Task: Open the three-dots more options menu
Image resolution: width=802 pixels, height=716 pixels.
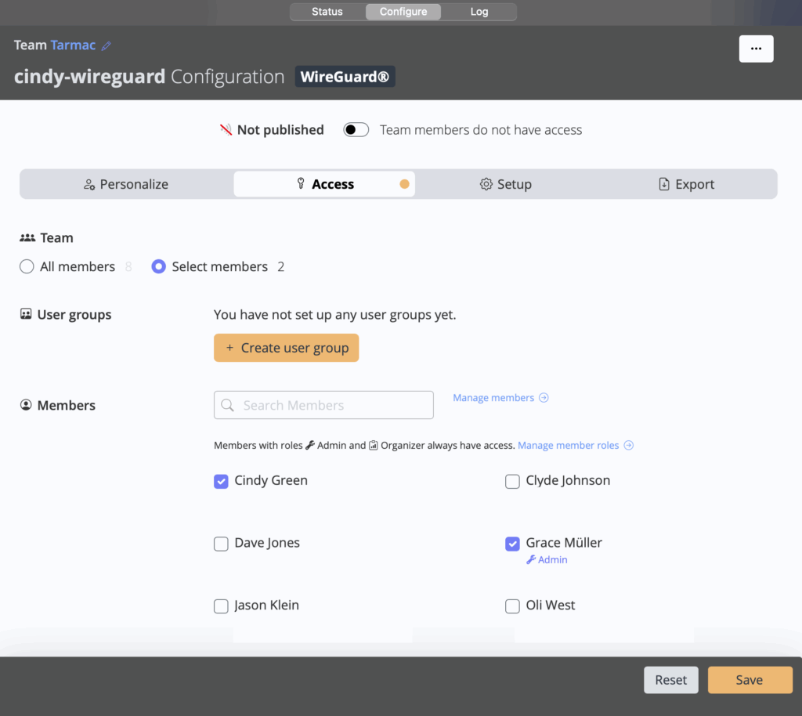Action: 756,49
